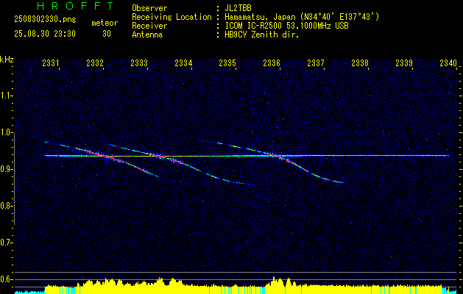The width and height of the screenshot is (463, 294).
Task: Click the 1.0 frequency axis label
Action: [7, 133]
